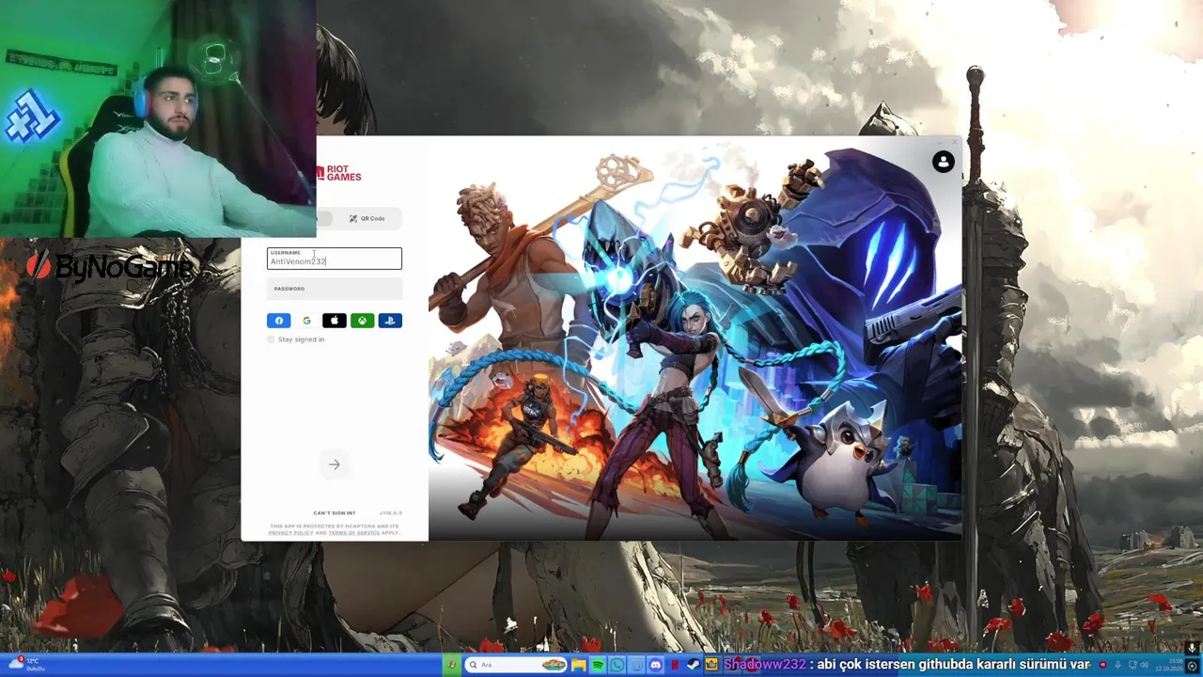Enable the Stay signed in checkbox
Viewport: 1203px width, 677px height.
[x=272, y=339]
